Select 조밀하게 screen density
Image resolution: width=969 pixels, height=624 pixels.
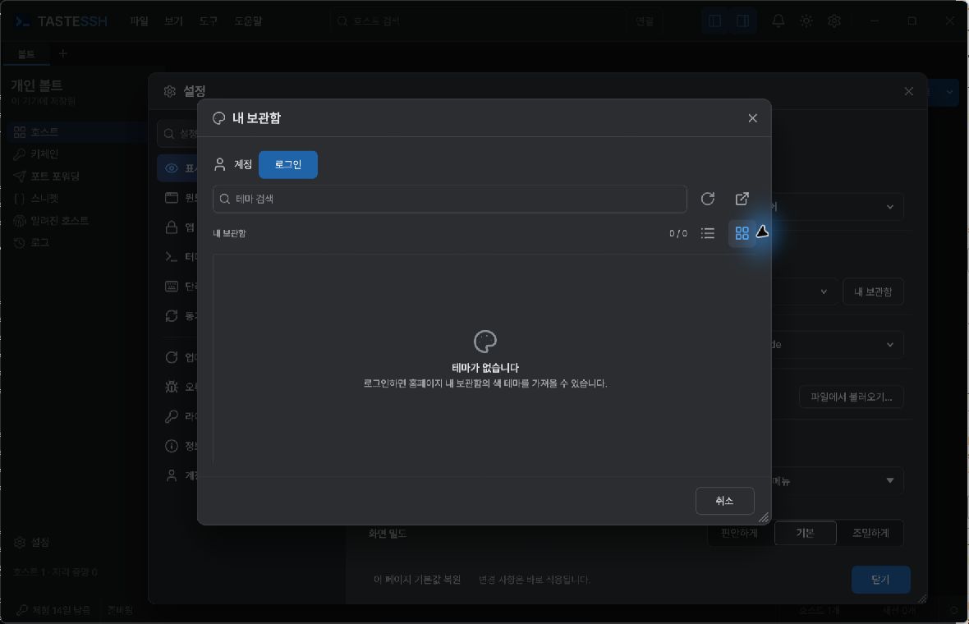click(870, 533)
